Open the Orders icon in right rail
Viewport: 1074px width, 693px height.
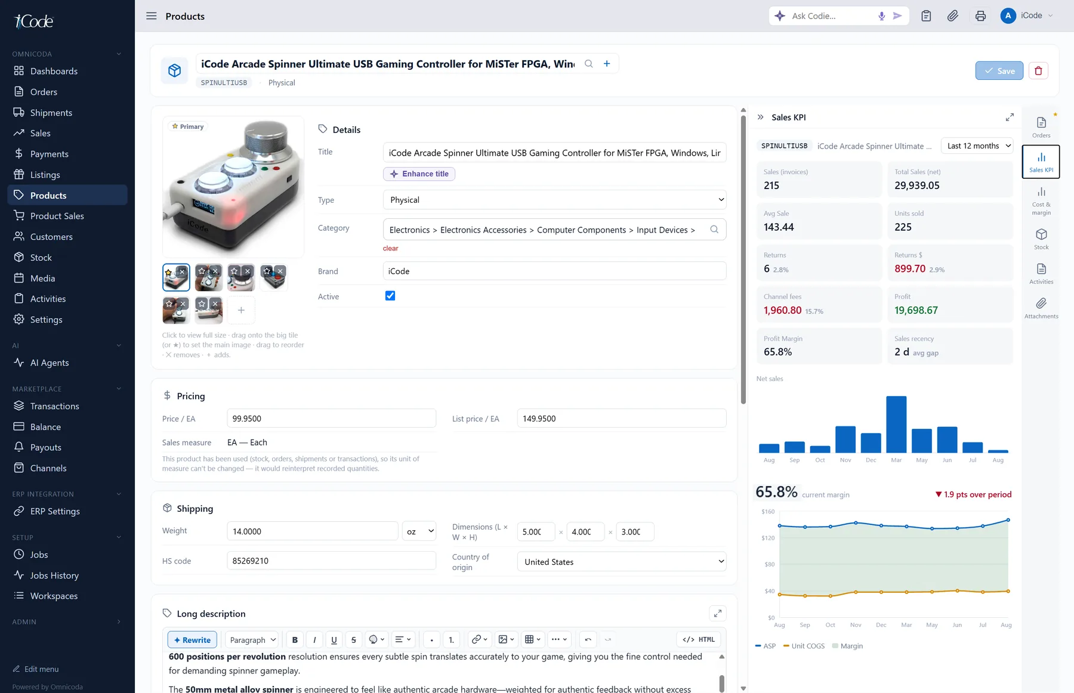[1041, 127]
